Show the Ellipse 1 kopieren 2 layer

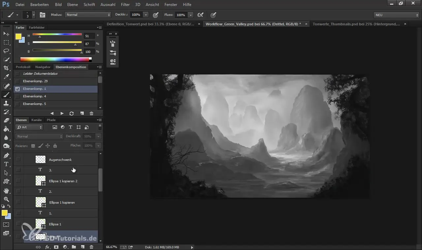(x=18, y=181)
